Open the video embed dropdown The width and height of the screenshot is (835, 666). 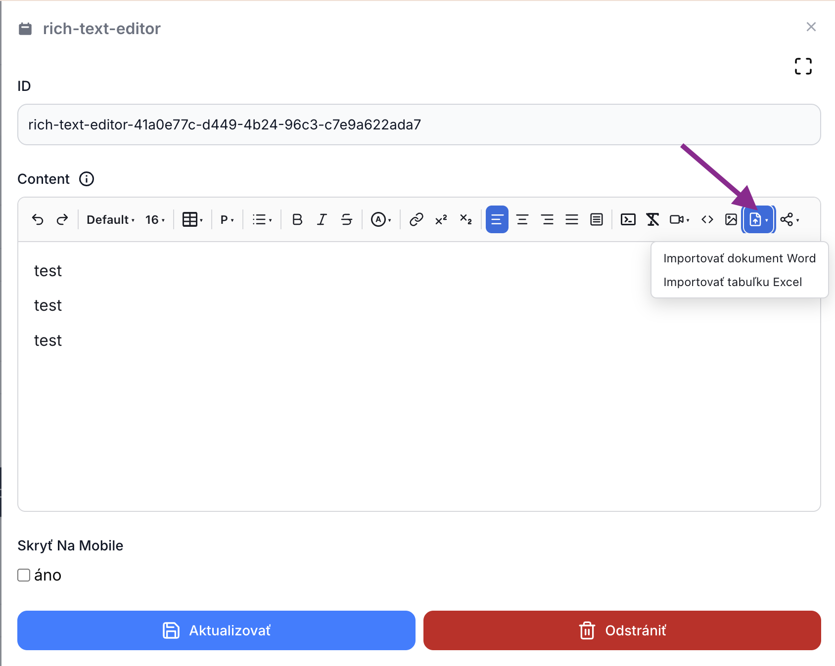point(679,219)
